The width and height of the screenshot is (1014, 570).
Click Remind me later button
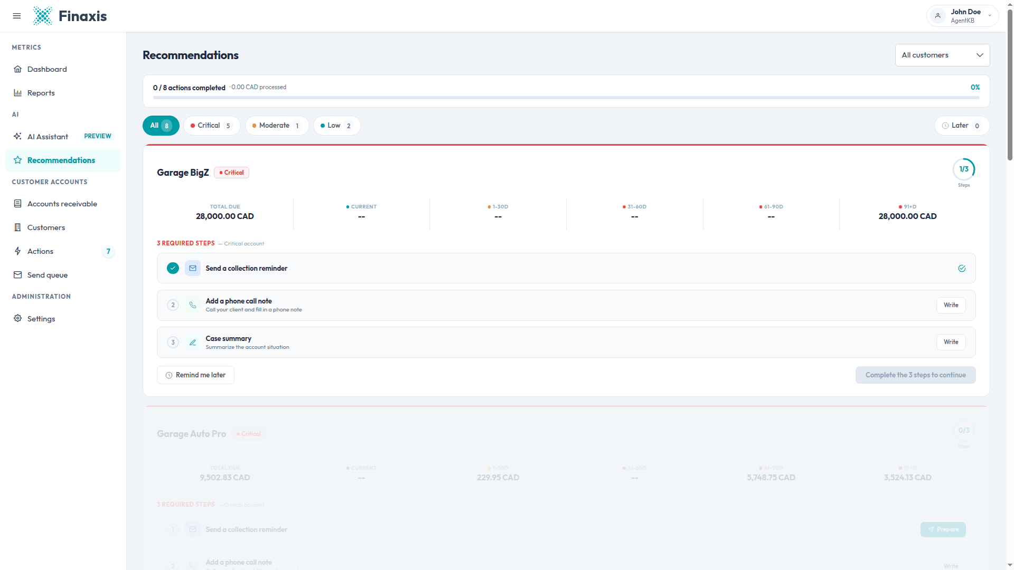point(195,375)
